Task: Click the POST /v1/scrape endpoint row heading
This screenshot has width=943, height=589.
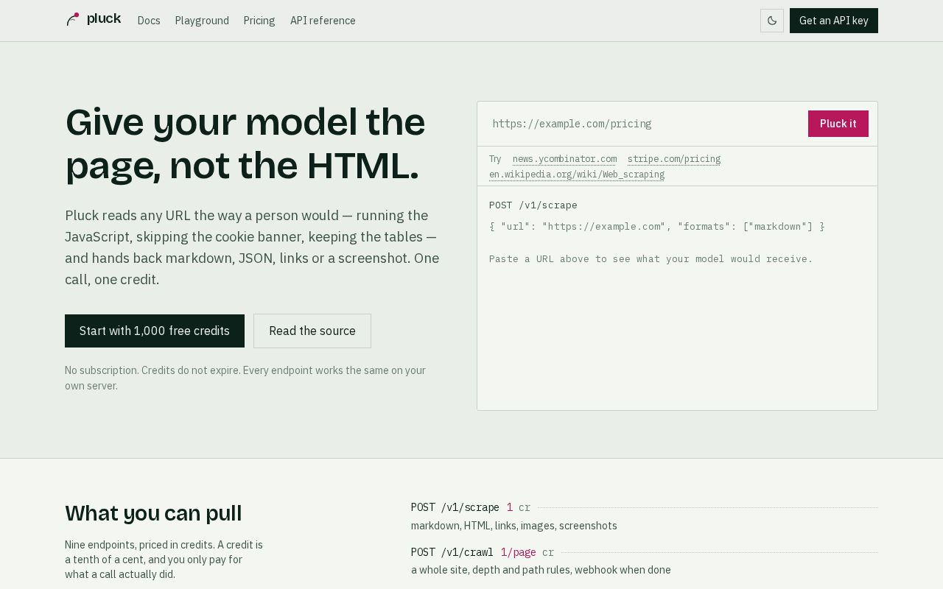Action: [x=455, y=507]
